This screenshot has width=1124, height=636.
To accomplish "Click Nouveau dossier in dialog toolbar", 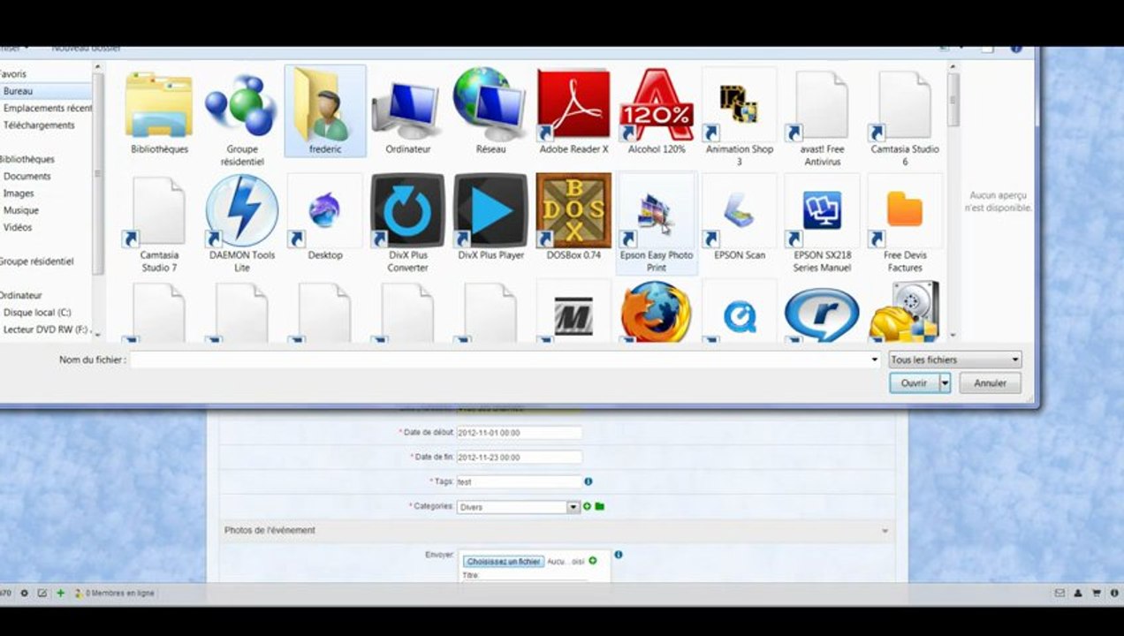I will point(86,49).
